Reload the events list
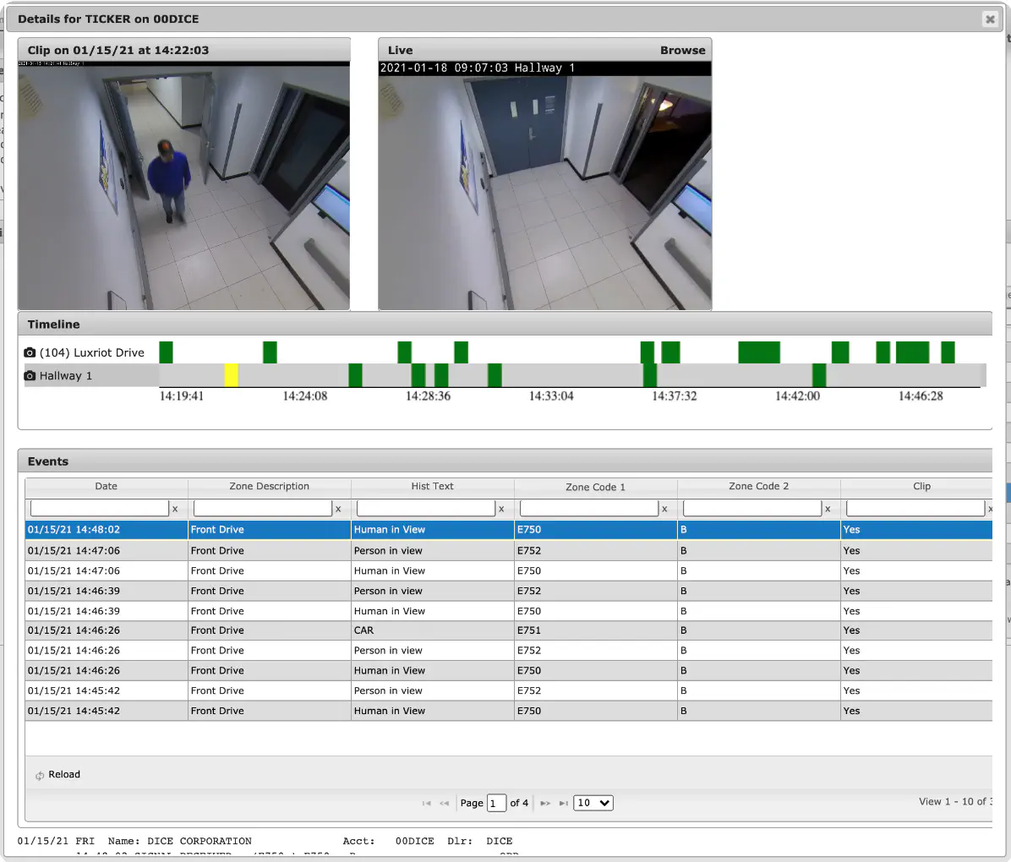This screenshot has height=862, width=1011. click(x=58, y=775)
